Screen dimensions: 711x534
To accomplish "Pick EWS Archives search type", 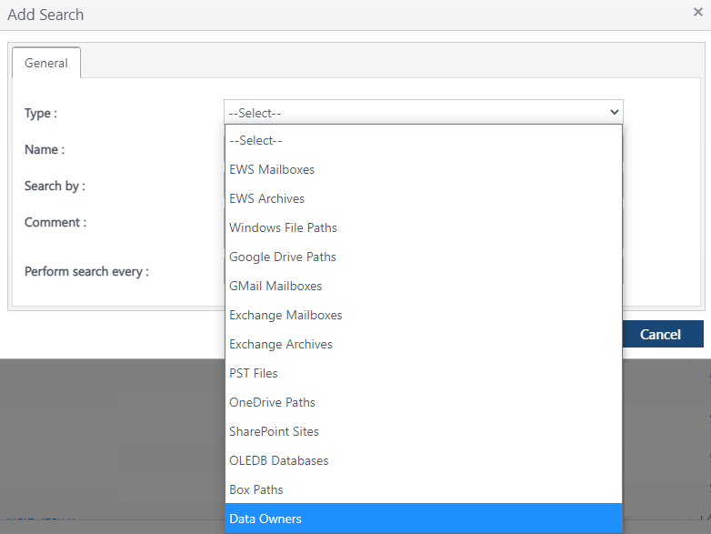I will coord(267,198).
